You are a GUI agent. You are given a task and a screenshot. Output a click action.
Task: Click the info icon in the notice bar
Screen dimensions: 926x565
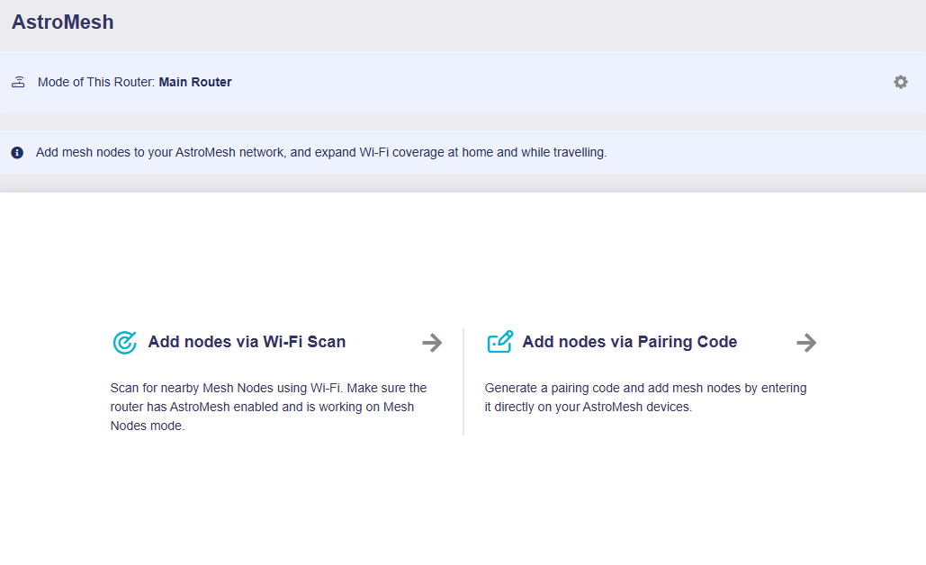(x=17, y=153)
